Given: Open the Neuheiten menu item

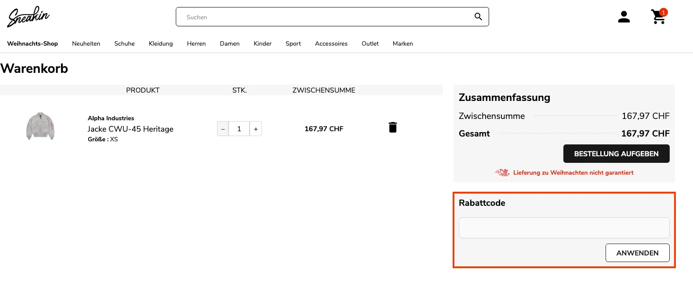Looking at the screenshot, I should click(x=86, y=43).
